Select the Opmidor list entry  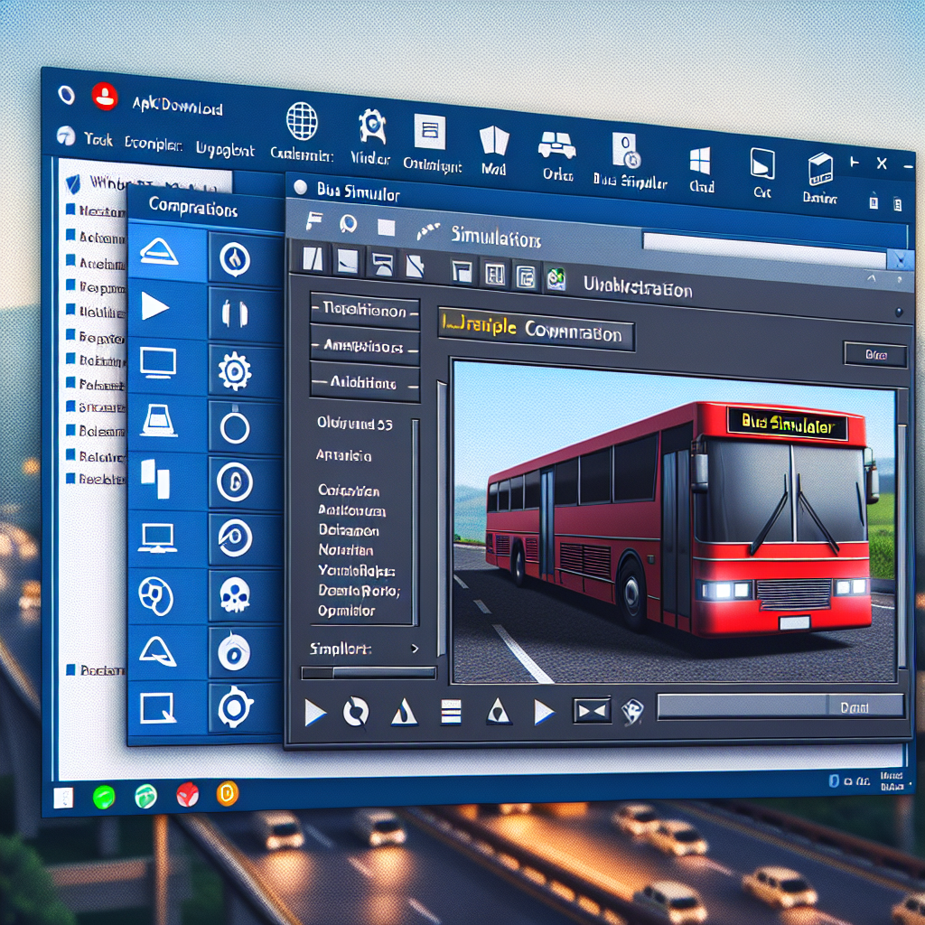(346, 611)
